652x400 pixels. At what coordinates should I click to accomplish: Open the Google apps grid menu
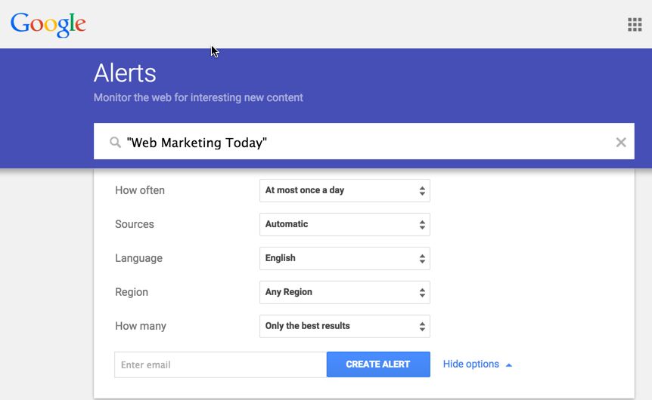tap(635, 25)
